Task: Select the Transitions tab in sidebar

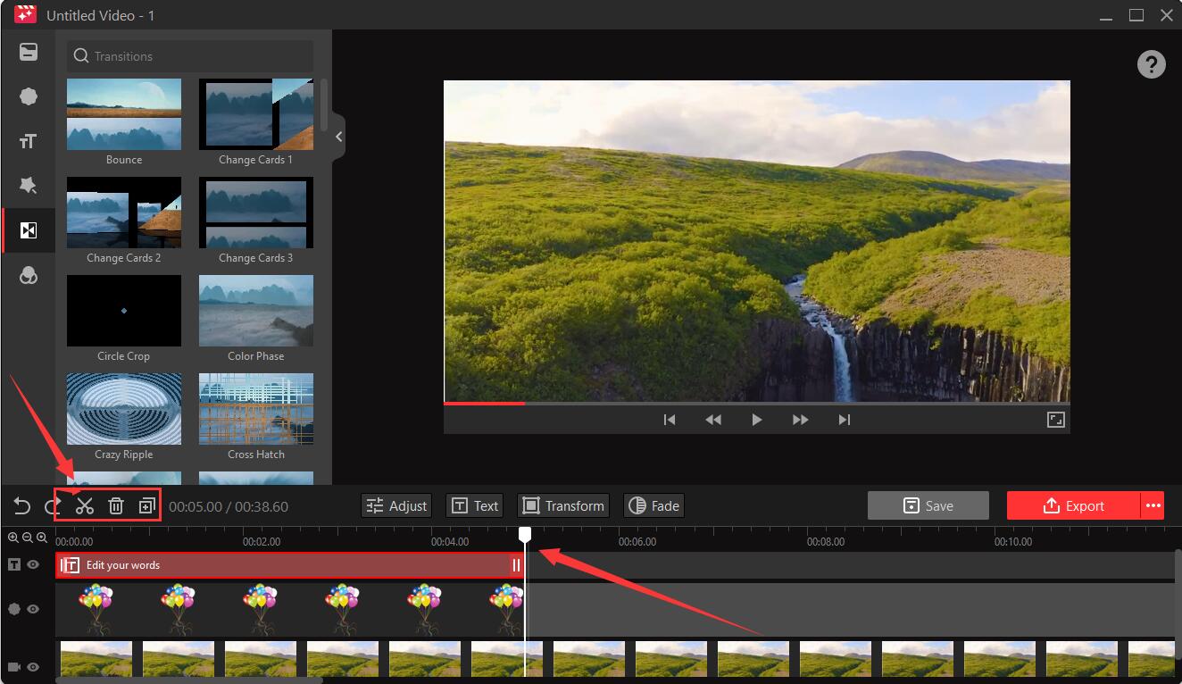Action: point(29,230)
